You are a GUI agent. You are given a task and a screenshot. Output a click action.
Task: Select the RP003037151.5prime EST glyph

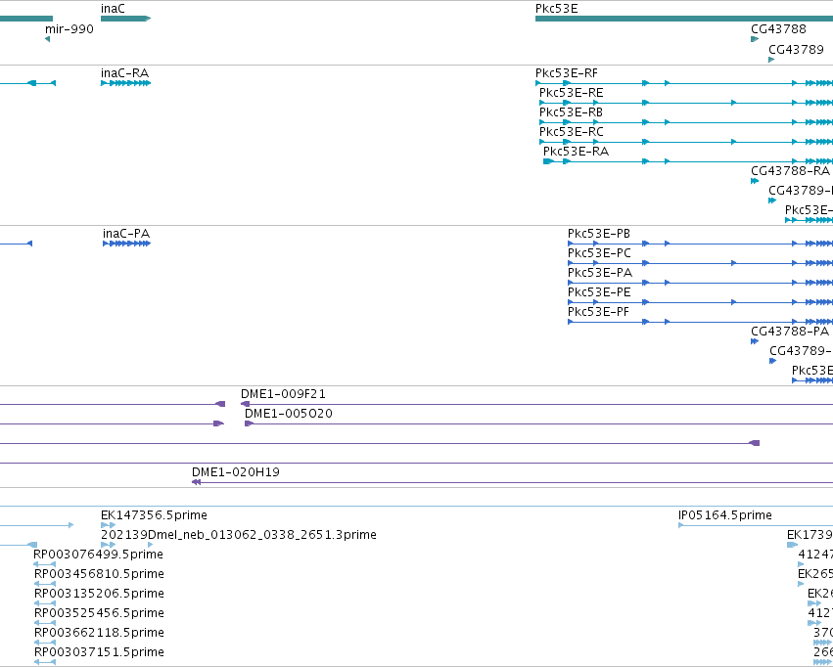click(45, 662)
